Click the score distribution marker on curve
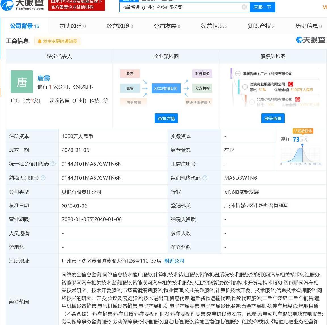Viewport: 327px width, 325px height. coord(302,145)
